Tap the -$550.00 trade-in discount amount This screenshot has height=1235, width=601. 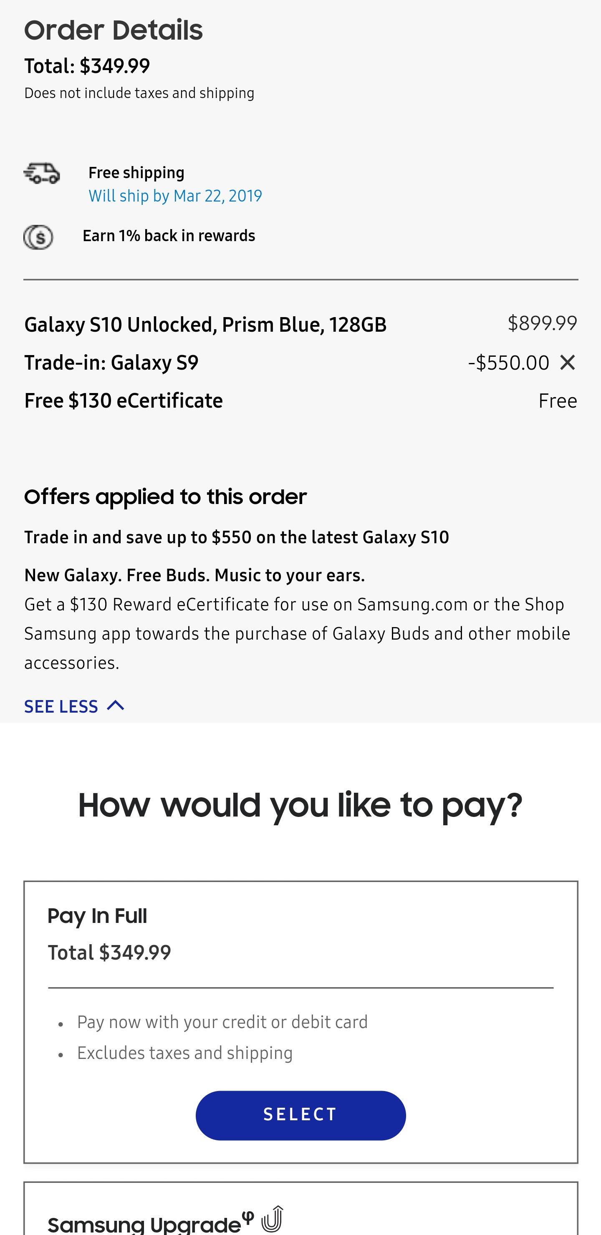pyautogui.click(x=508, y=363)
